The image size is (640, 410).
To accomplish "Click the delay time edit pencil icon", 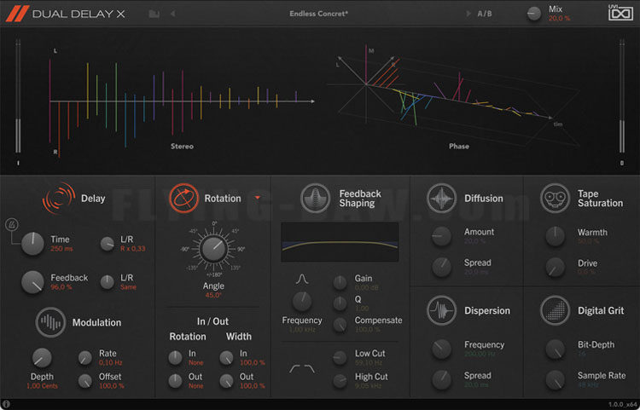I will (x=11, y=224).
